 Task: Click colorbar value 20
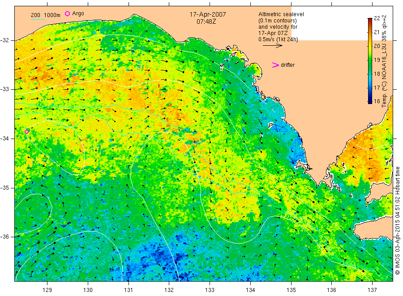(377, 46)
